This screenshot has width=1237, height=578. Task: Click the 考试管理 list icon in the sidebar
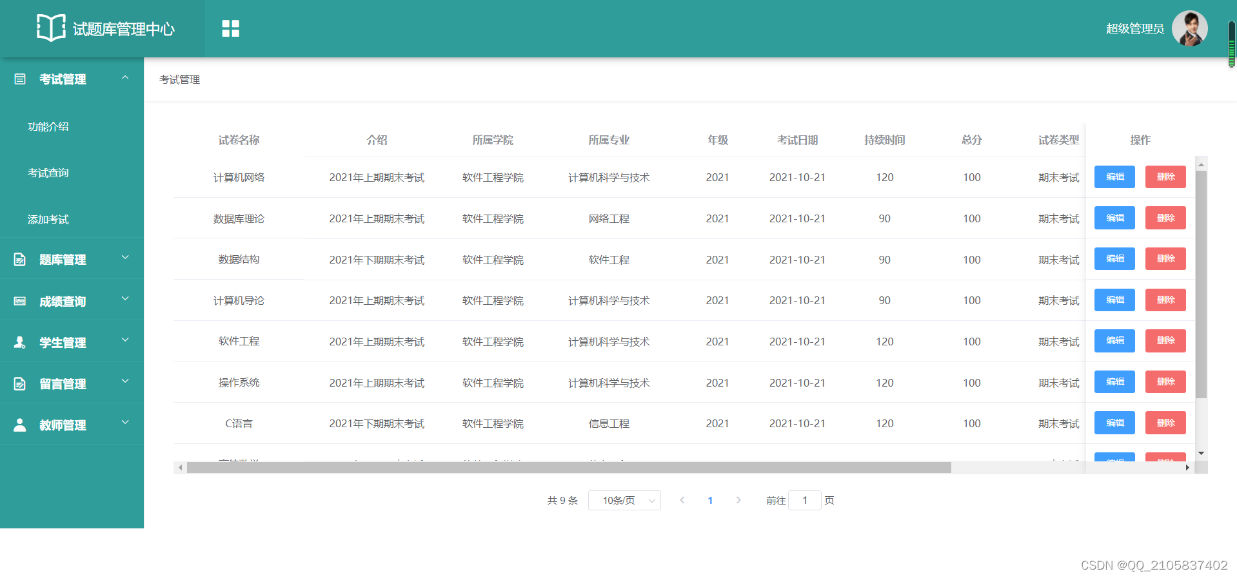tap(20, 79)
